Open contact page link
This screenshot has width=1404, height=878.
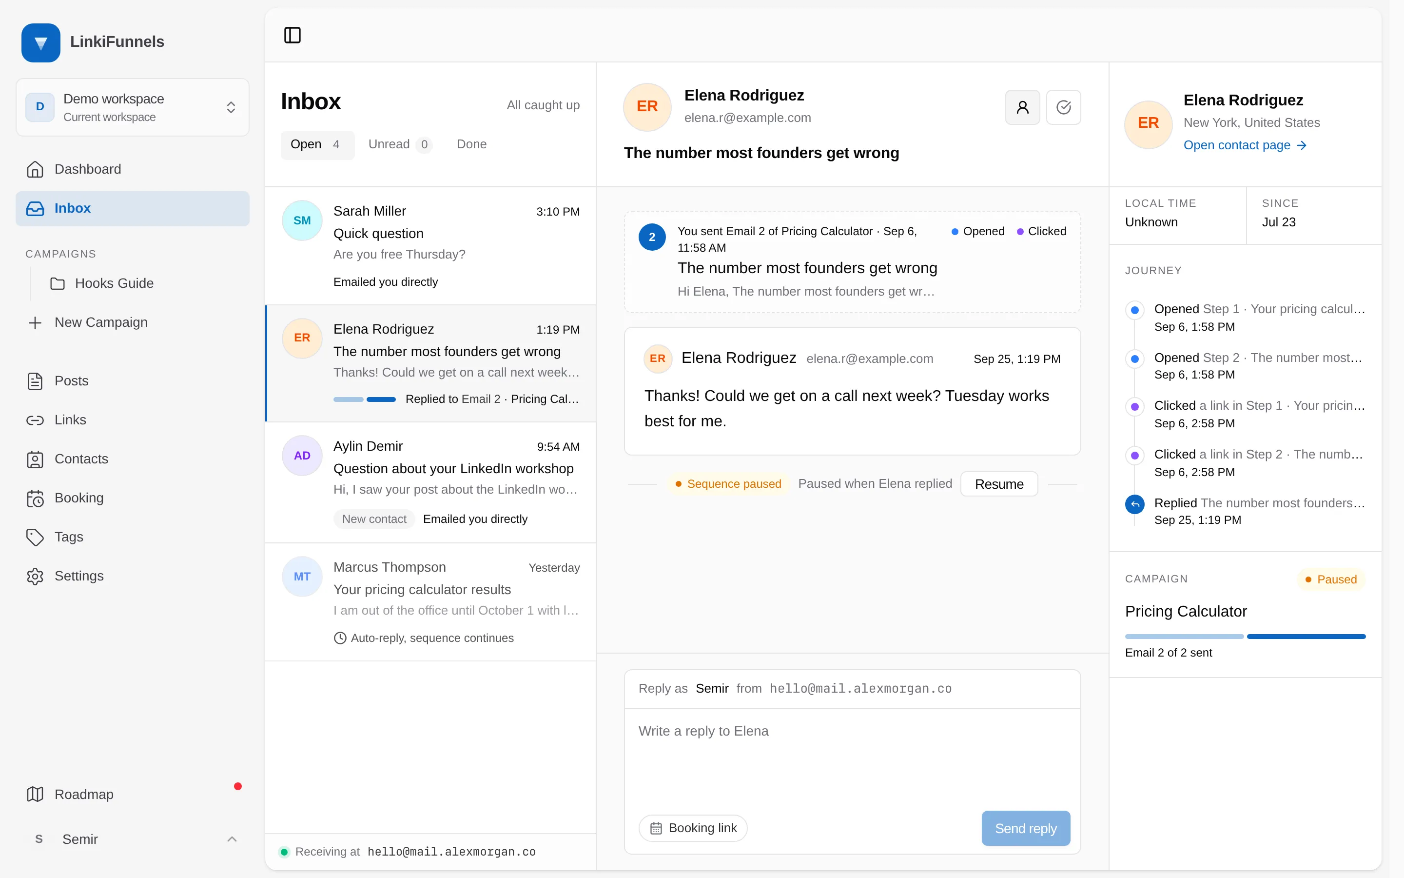click(x=1245, y=145)
